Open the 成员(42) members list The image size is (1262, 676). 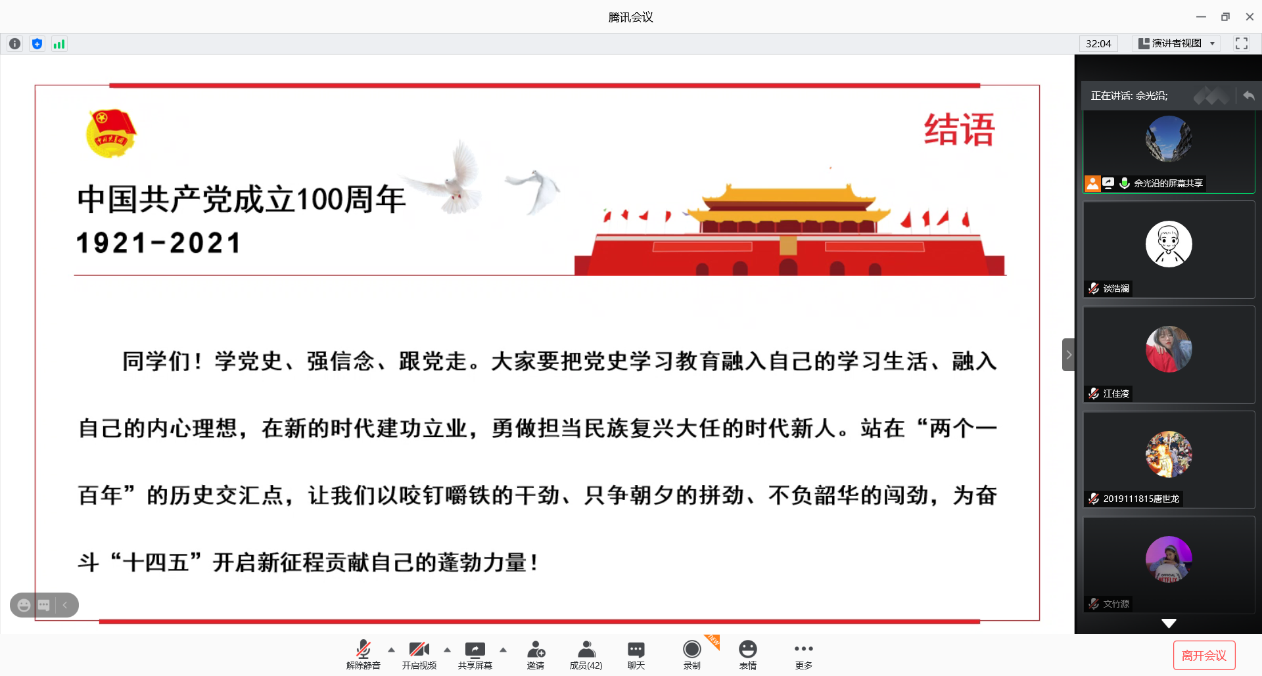[x=586, y=654]
